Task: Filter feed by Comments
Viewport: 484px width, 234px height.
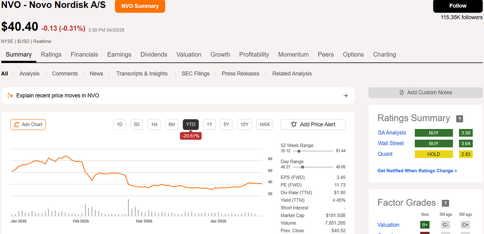Action: tap(65, 74)
